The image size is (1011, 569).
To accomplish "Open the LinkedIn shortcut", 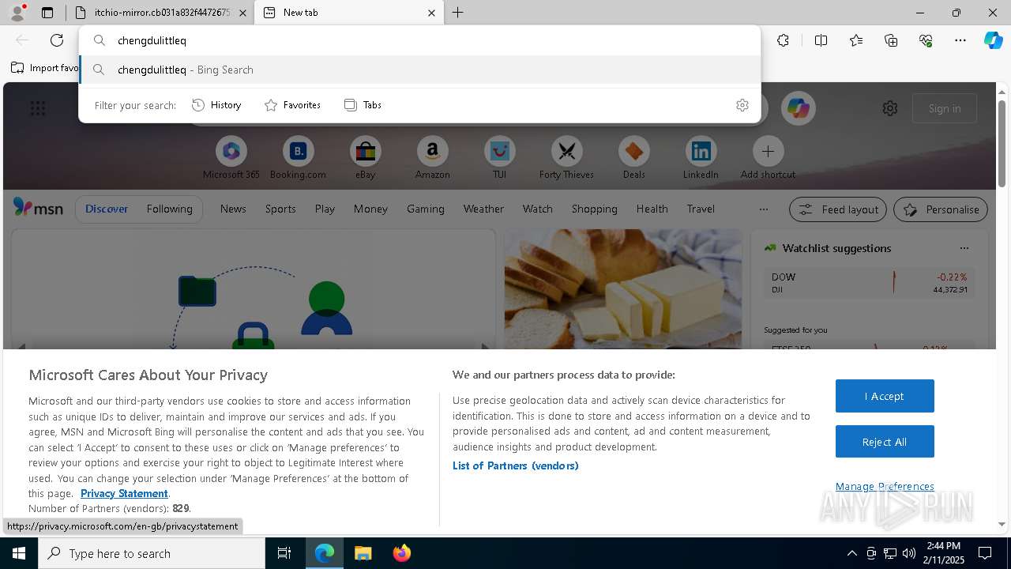I will click(701, 158).
